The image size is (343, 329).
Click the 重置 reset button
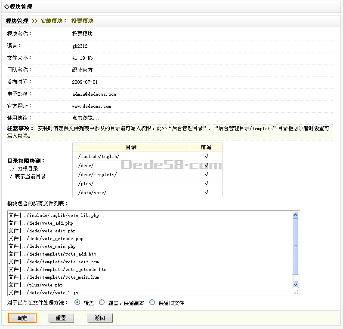61,318
